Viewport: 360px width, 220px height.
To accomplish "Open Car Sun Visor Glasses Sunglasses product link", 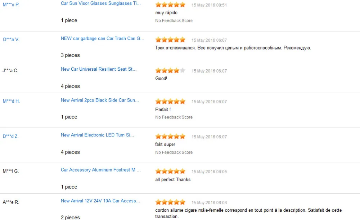I will coord(101,3).
